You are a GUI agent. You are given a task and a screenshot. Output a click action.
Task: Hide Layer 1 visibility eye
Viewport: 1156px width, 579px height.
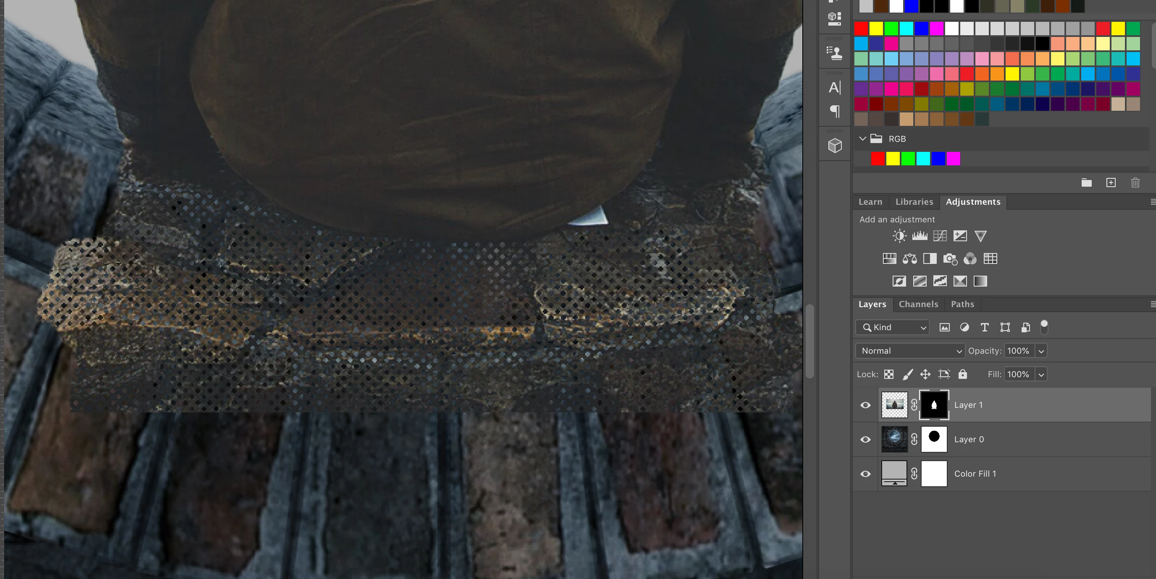[x=865, y=405]
